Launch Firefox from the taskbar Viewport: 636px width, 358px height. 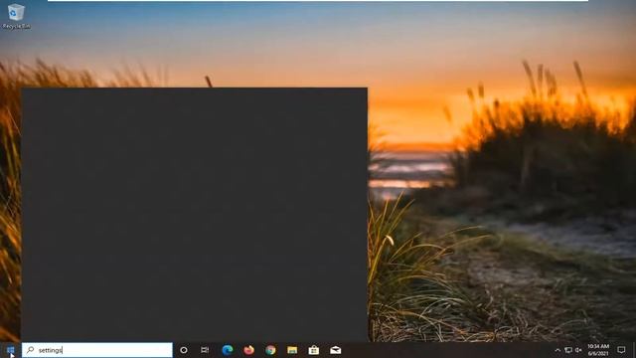pos(248,350)
